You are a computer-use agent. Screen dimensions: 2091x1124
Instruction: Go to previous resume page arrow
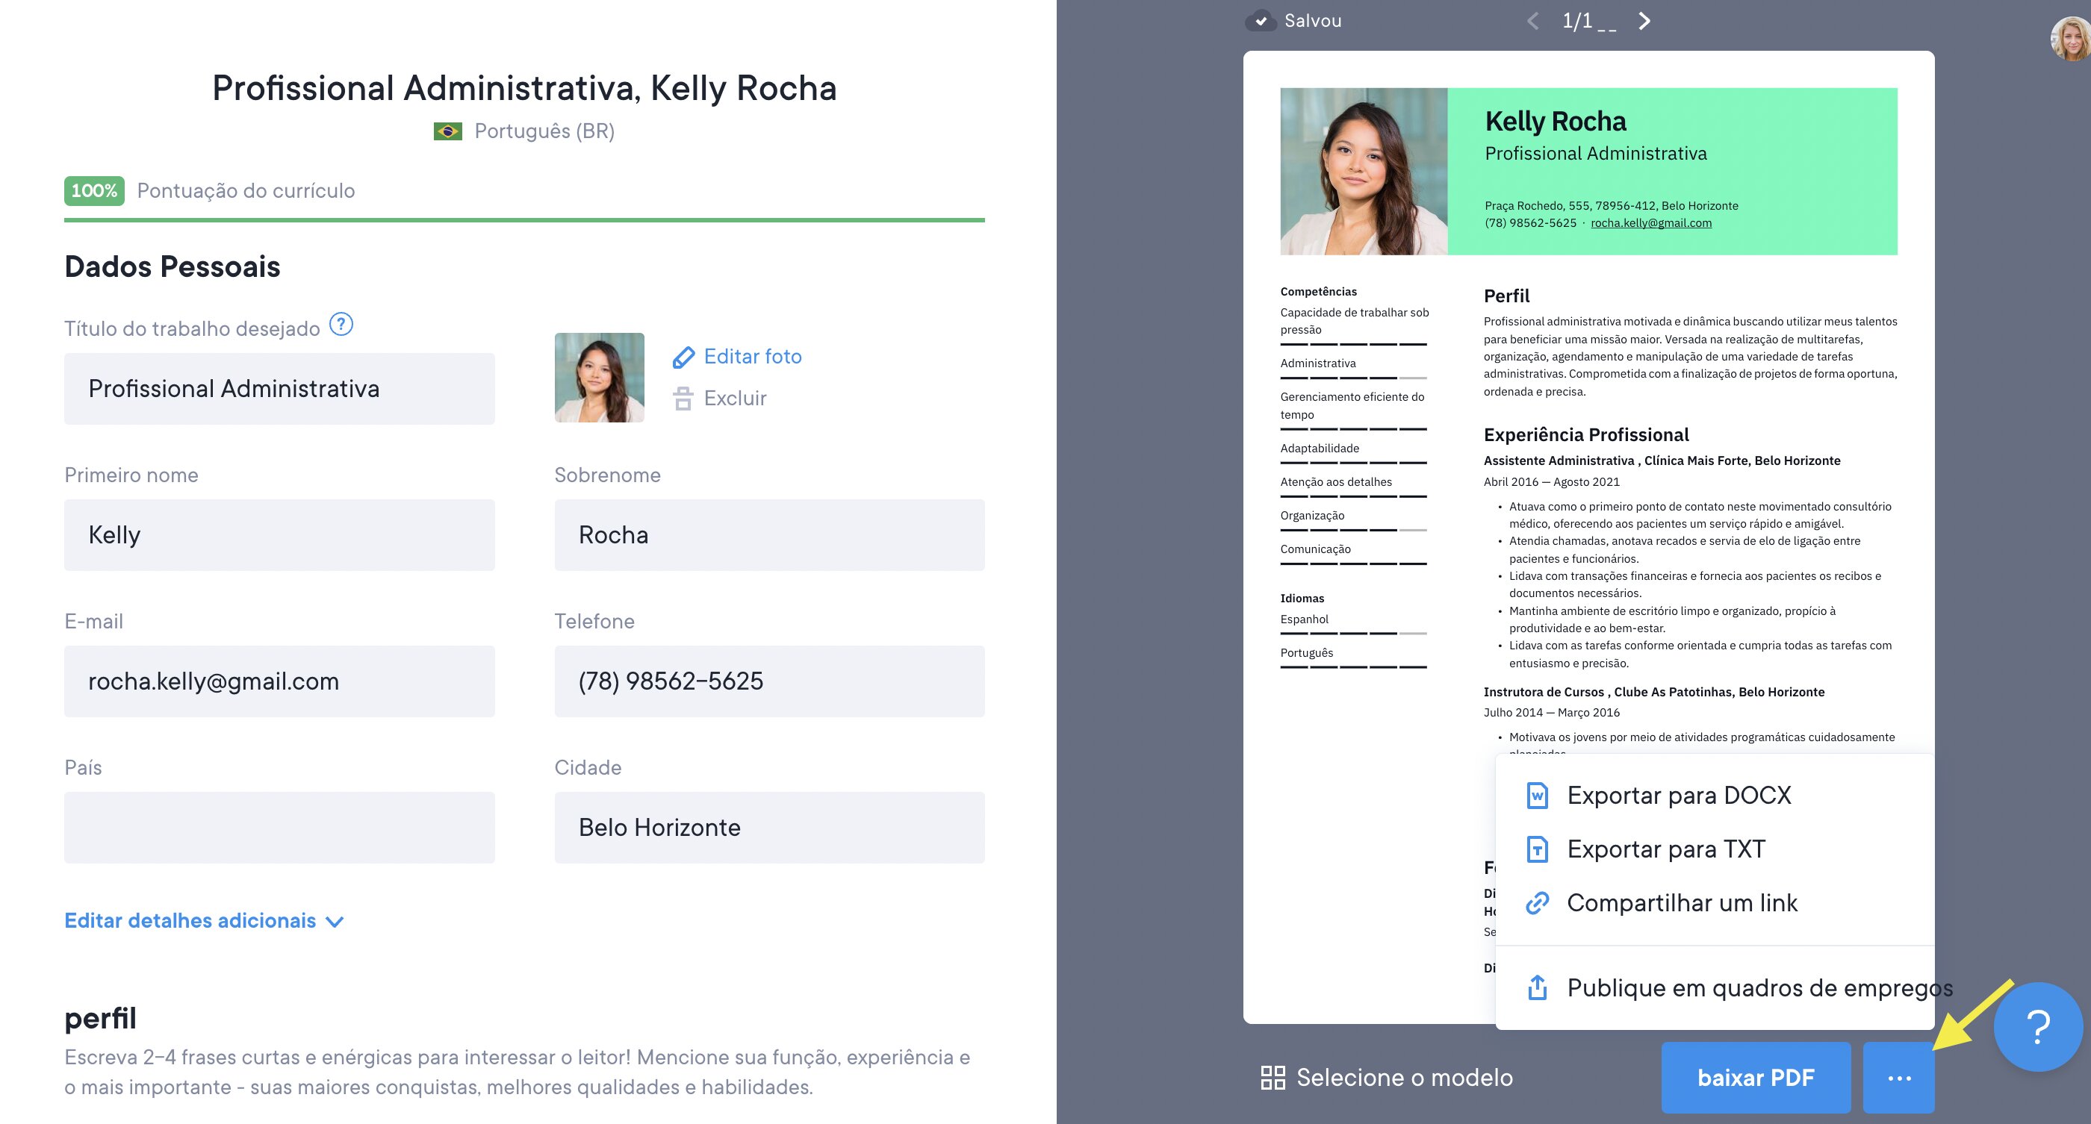click(1532, 21)
